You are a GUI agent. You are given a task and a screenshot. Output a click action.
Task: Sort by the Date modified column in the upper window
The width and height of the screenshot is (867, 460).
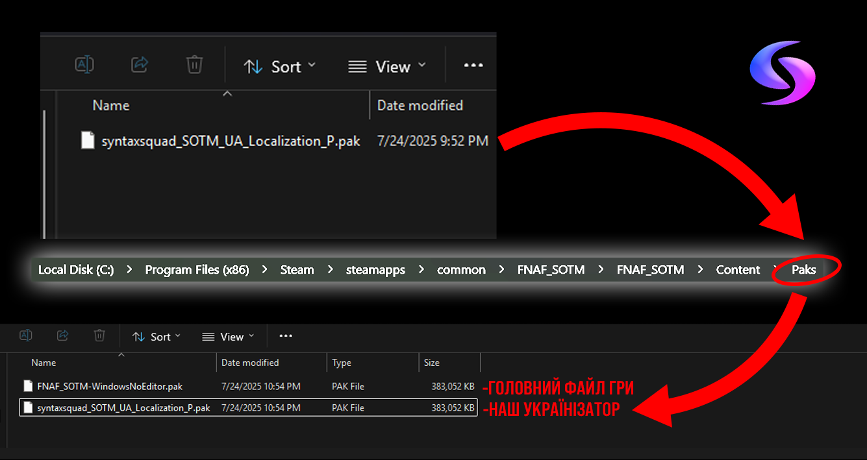coord(420,106)
